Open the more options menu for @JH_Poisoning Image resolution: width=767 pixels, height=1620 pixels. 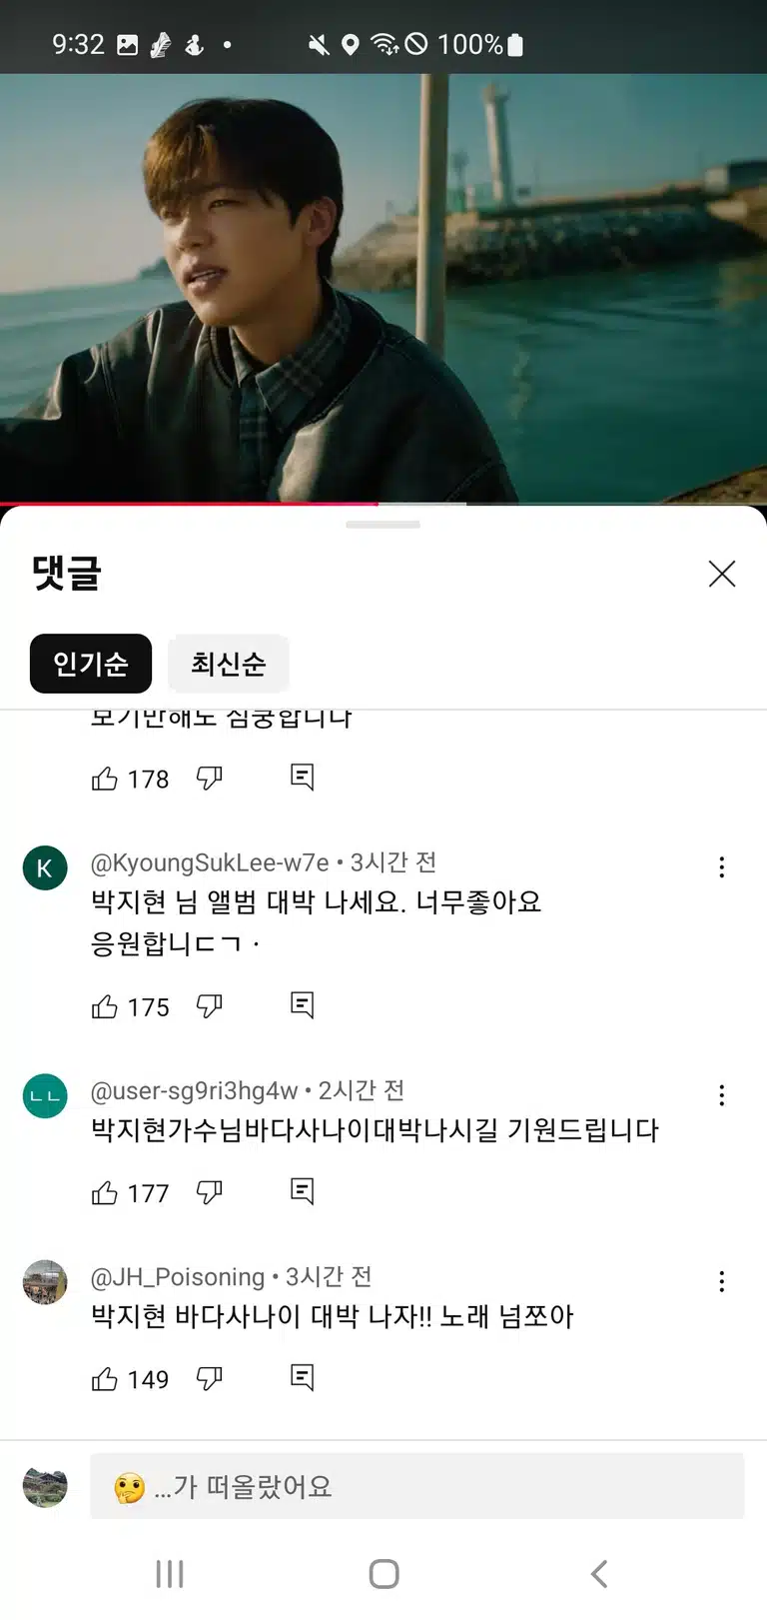(x=721, y=1281)
